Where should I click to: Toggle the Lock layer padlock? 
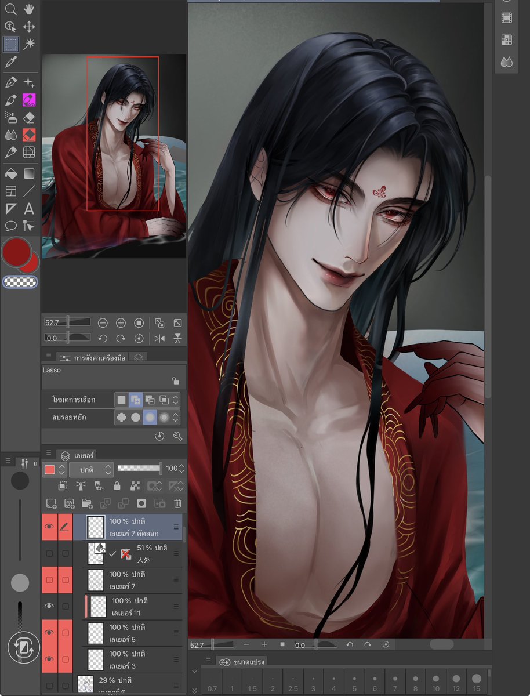[x=117, y=486]
